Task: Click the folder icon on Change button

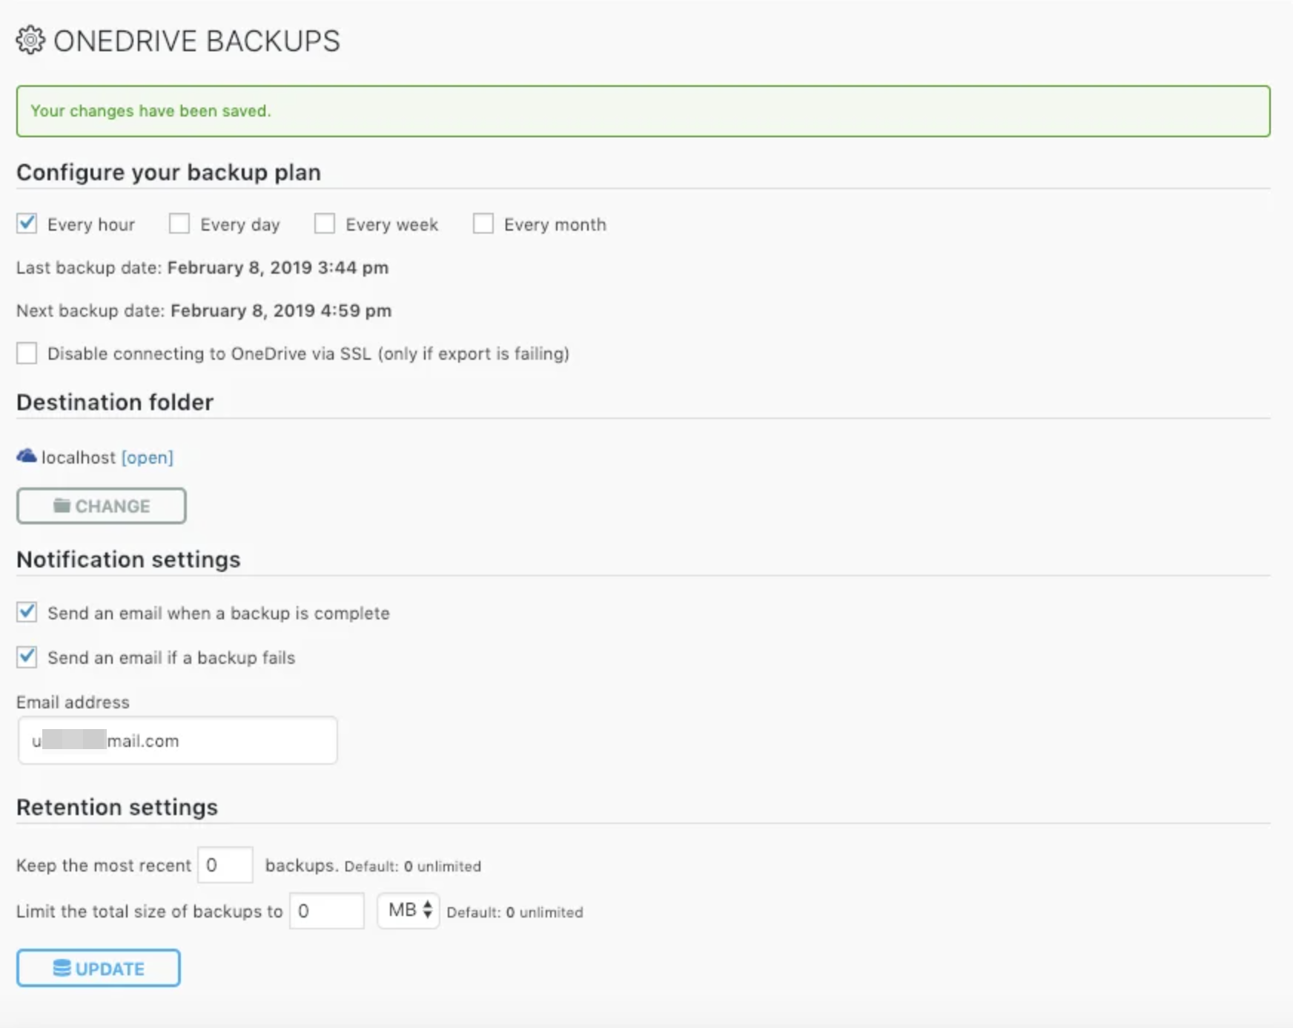Action: 62,506
